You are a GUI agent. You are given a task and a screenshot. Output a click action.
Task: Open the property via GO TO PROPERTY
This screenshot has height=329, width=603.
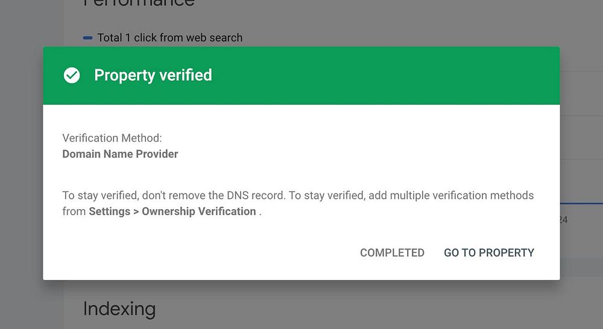coord(489,252)
